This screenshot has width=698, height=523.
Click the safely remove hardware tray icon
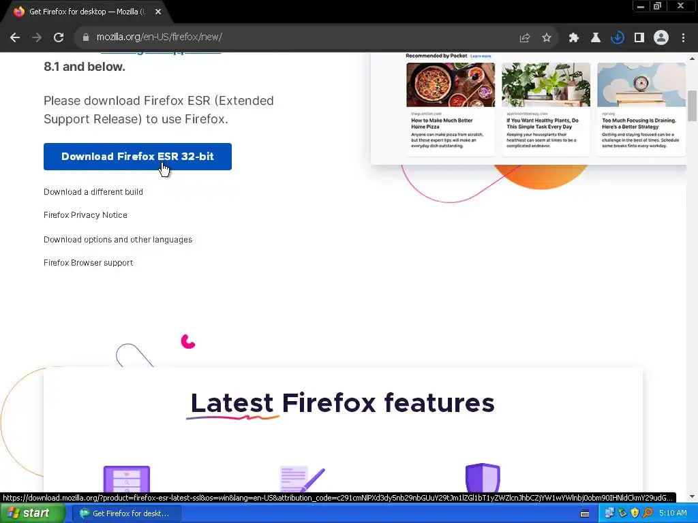622,513
